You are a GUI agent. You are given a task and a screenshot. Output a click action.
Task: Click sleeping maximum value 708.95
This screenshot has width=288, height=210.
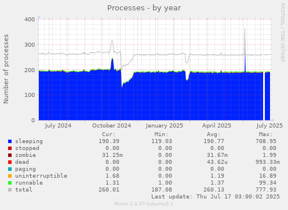coord(266,141)
